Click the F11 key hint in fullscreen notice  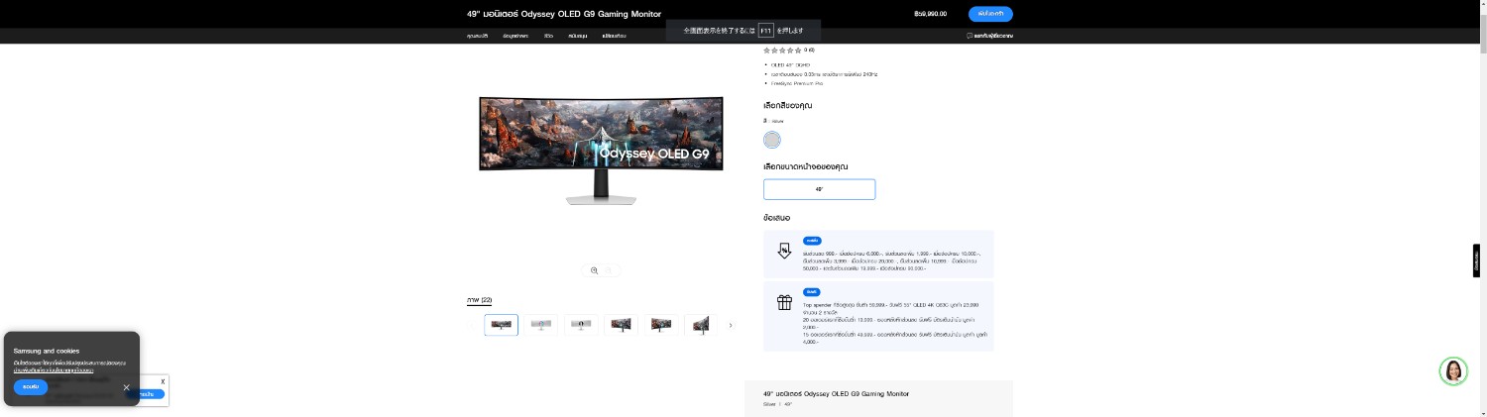click(x=766, y=31)
